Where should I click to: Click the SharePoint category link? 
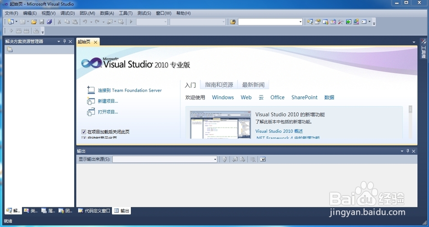click(x=304, y=97)
